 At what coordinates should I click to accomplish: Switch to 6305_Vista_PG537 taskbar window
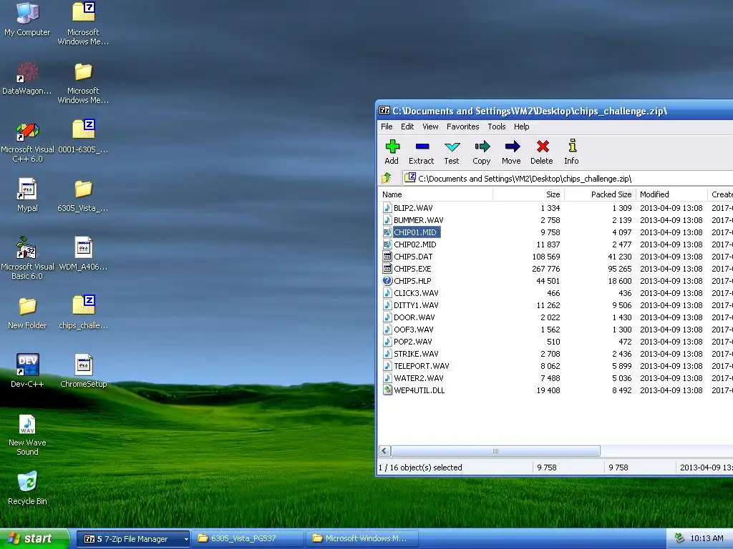click(x=248, y=539)
